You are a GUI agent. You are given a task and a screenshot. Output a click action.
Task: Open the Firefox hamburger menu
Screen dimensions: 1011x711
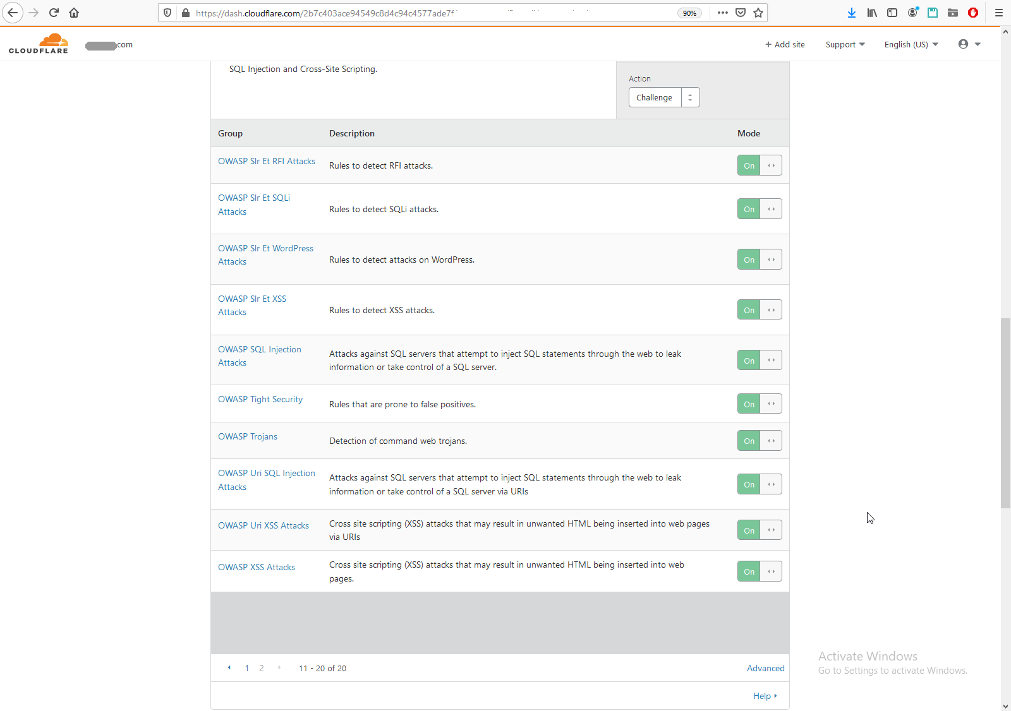(x=998, y=13)
